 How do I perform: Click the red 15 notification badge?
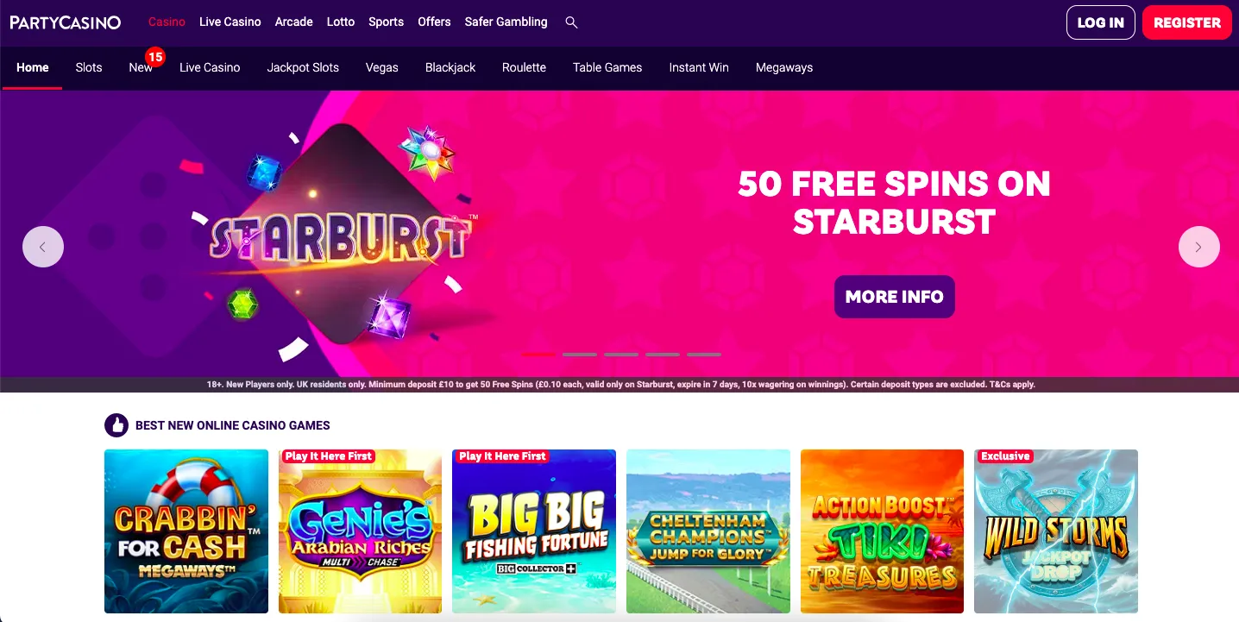pyautogui.click(x=155, y=57)
